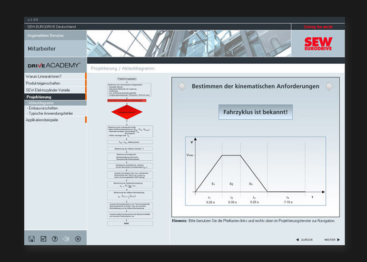
Task: Exit using the circled X icon
Action: tap(78, 239)
